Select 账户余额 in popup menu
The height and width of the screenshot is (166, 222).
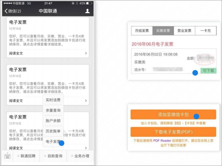coord(53,121)
